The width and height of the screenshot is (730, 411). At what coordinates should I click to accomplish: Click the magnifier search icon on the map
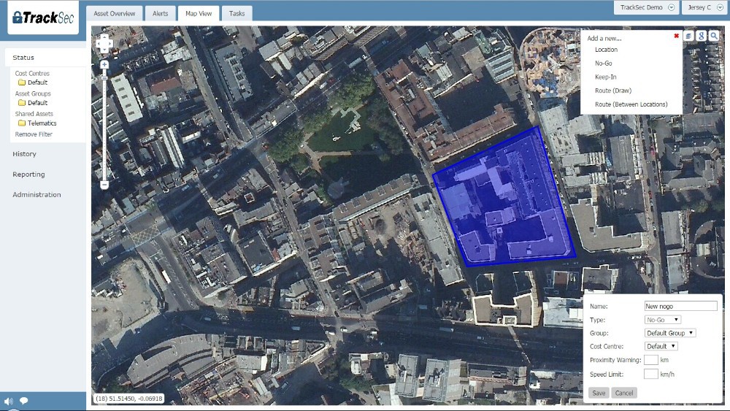coord(714,36)
